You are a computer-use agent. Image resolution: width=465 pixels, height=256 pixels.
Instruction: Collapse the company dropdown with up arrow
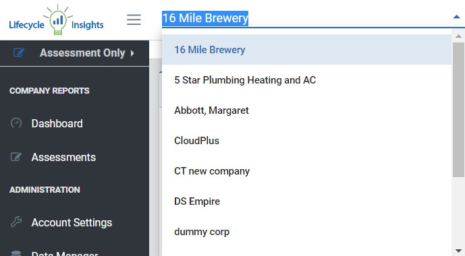(x=456, y=17)
